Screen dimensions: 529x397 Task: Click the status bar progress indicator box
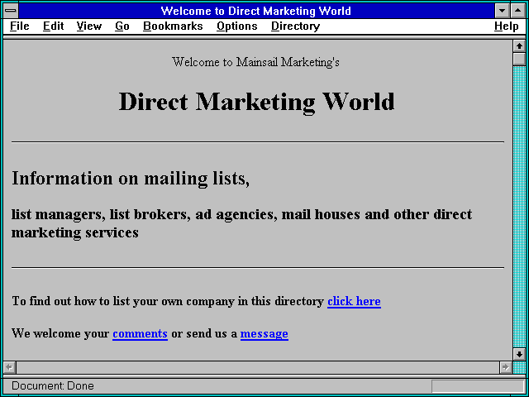click(x=478, y=386)
